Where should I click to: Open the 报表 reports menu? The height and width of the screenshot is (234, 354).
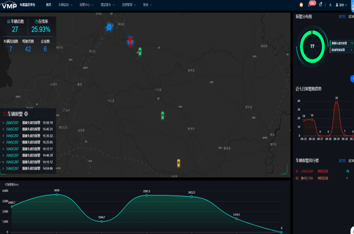147,5
